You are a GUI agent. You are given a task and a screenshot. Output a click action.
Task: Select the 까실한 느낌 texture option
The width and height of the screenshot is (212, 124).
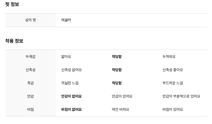point(70,83)
